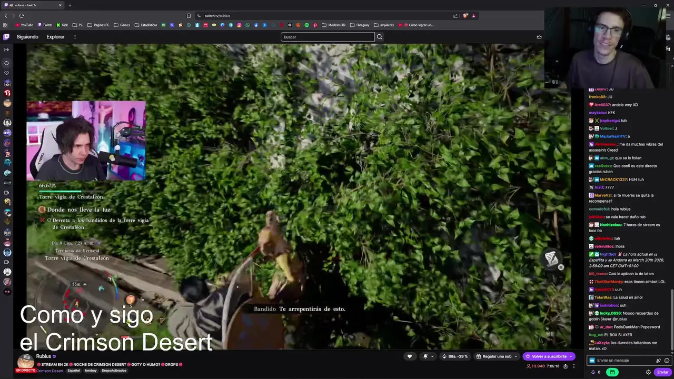The width and height of the screenshot is (674, 379).
Task: Open the Facebook bookmark icon
Action: tap(256, 25)
